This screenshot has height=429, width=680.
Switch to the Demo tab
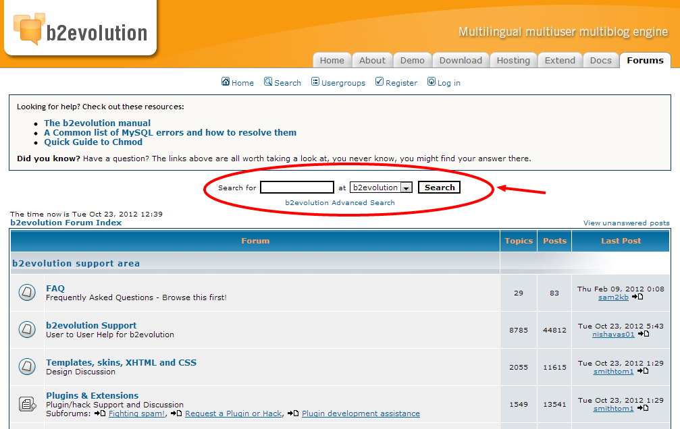412,60
